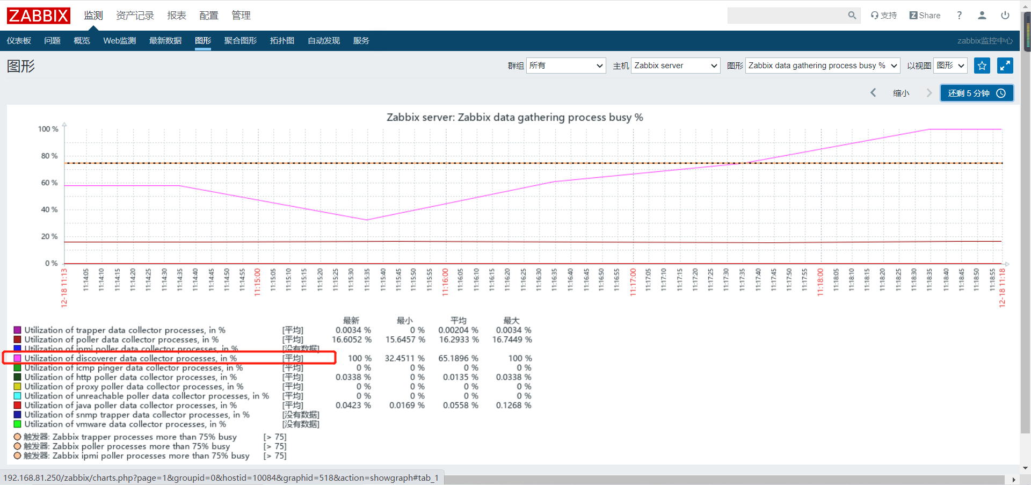Click the trapper legend color swatch
The height and width of the screenshot is (485, 1031).
pyautogui.click(x=18, y=330)
